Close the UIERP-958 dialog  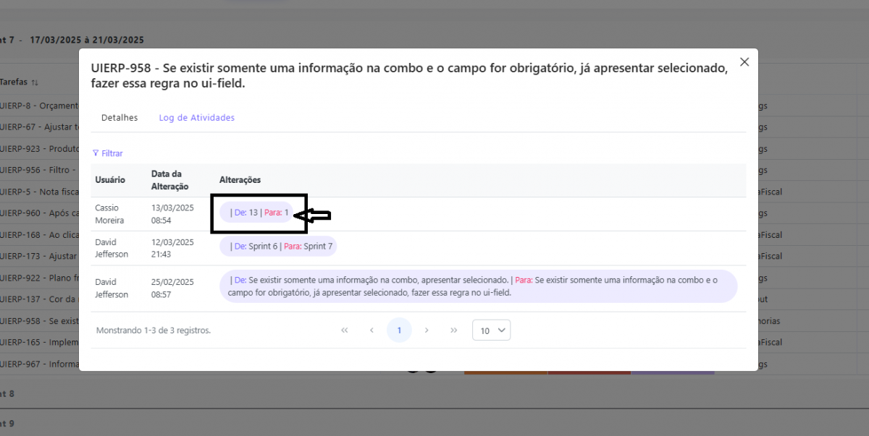(x=744, y=62)
